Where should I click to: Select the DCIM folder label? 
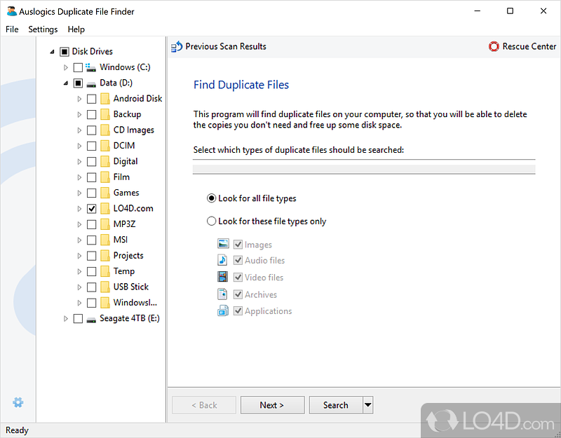tap(124, 146)
